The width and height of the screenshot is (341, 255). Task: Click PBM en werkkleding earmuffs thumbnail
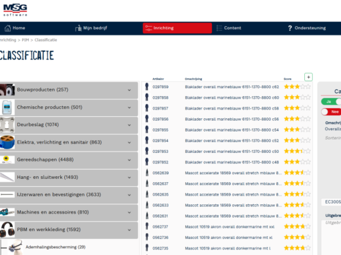coord(7,230)
